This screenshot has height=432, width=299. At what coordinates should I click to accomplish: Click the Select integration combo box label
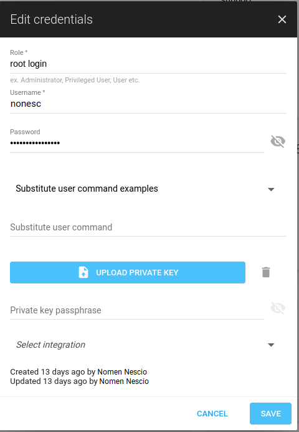click(x=50, y=345)
